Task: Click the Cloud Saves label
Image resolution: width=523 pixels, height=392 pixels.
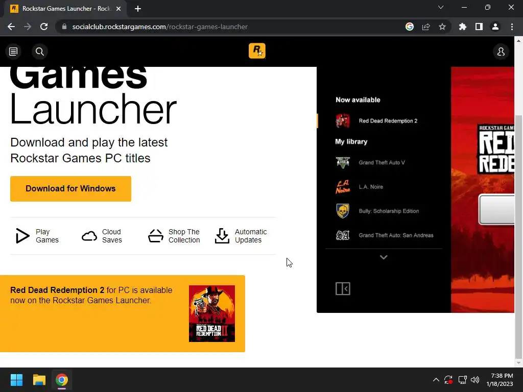Action: tap(112, 236)
